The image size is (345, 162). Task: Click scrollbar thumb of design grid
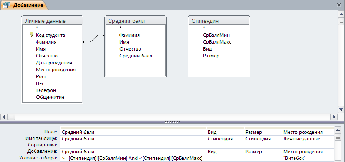(338, 137)
